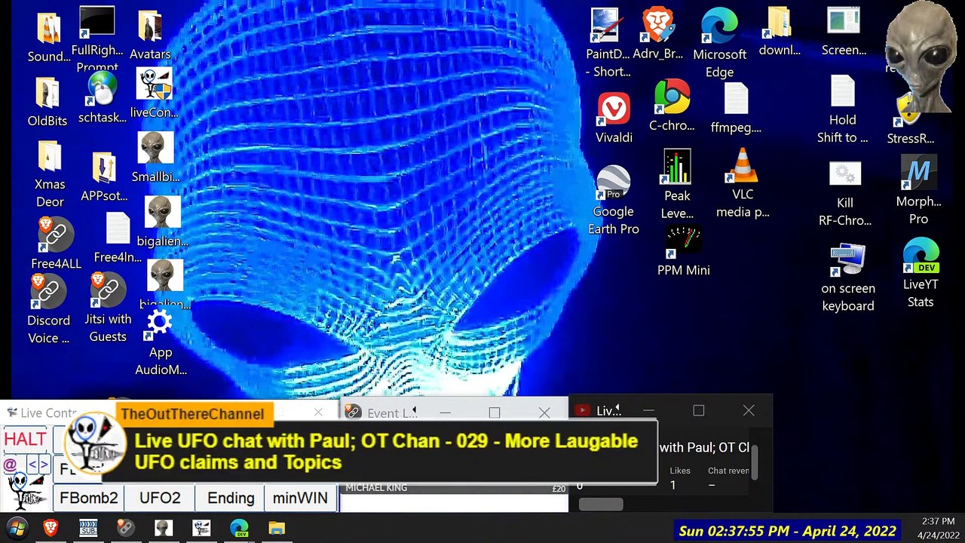Screen dimensions: 965x543
Task: Open the Xmas Deor folder
Action: (x=50, y=173)
